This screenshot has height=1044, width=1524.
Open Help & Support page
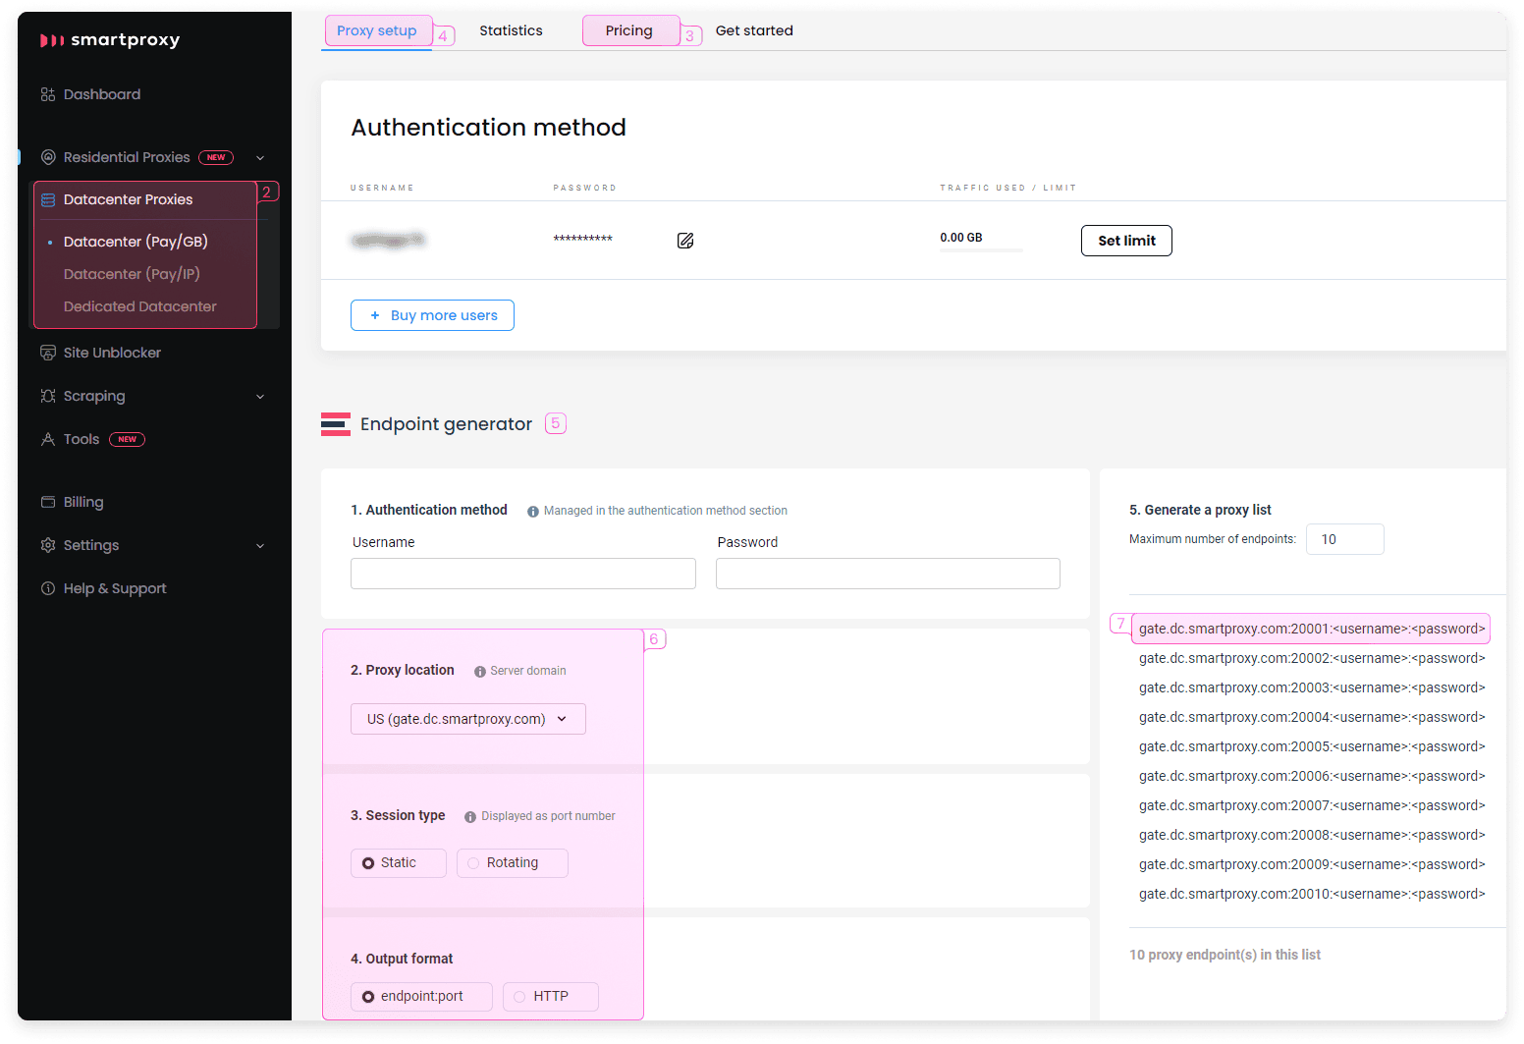coord(115,588)
